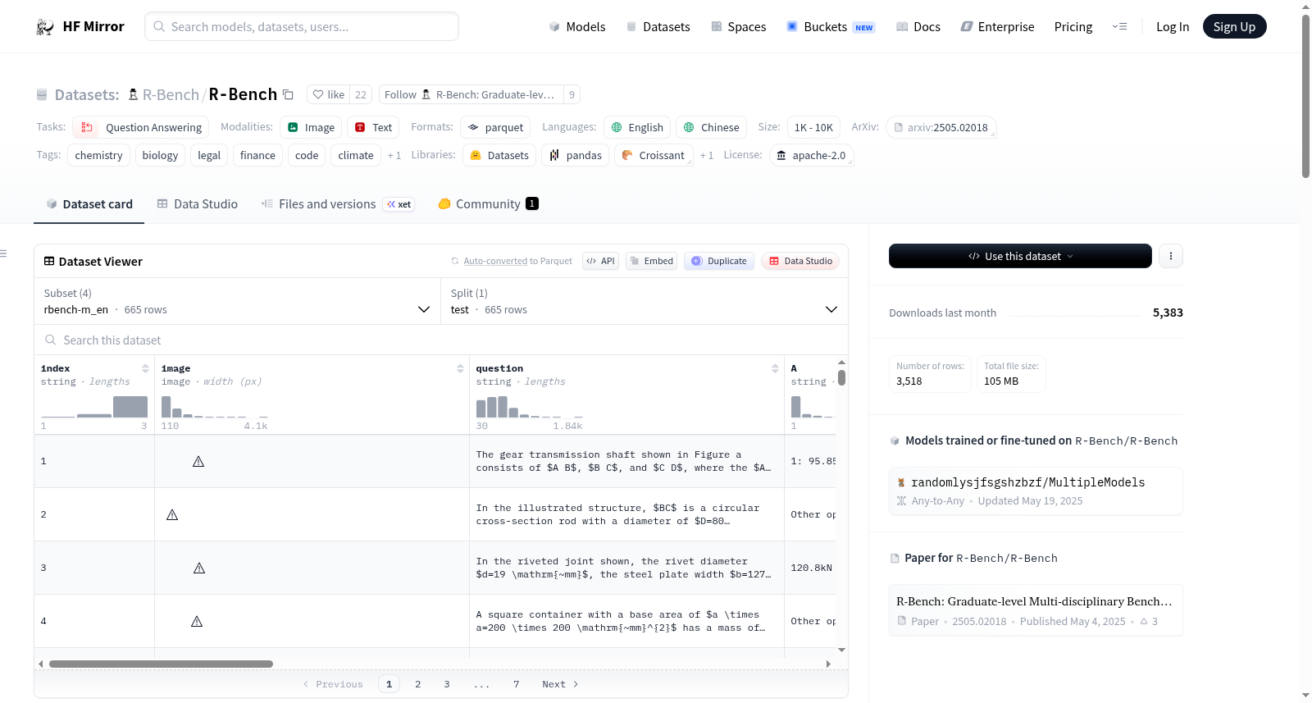
Task: Click the Log In link
Action: pos(1173,27)
